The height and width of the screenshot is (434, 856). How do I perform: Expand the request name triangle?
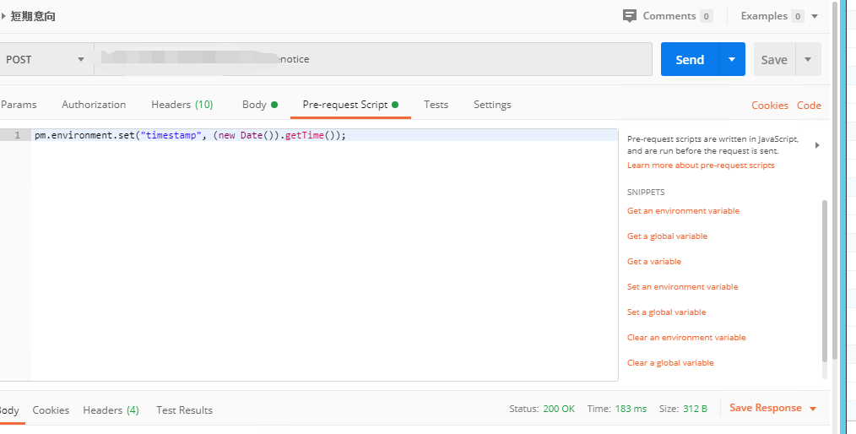tap(4, 16)
